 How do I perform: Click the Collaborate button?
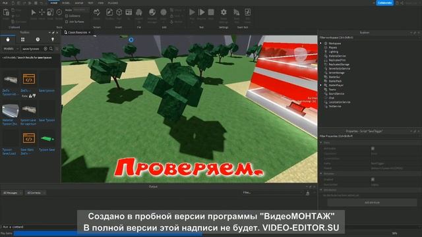[384, 3]
